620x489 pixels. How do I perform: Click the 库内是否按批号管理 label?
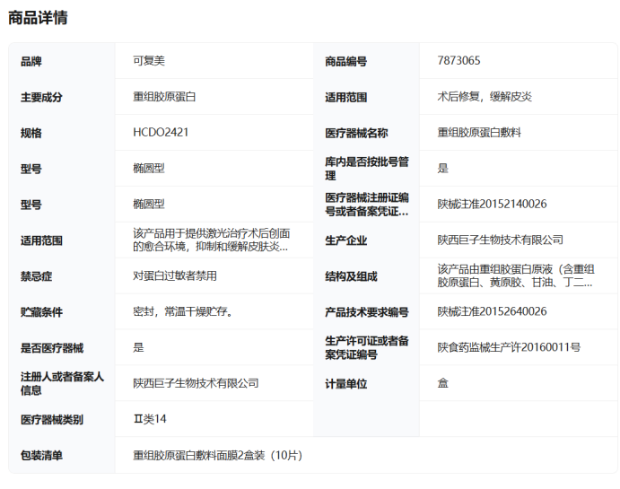pos(367,169)
